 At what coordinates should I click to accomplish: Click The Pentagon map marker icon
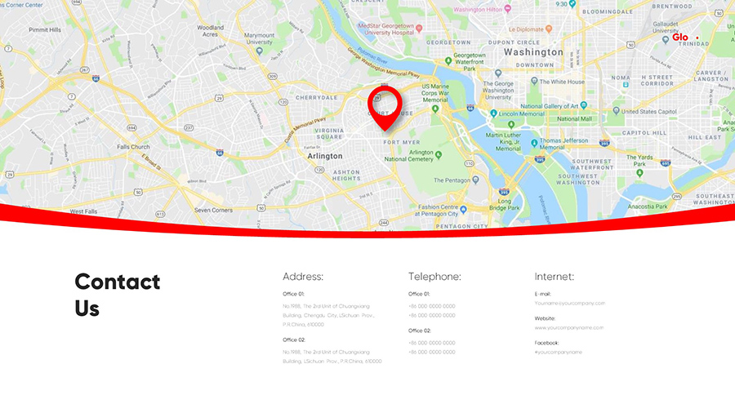(x=476, y=180)
